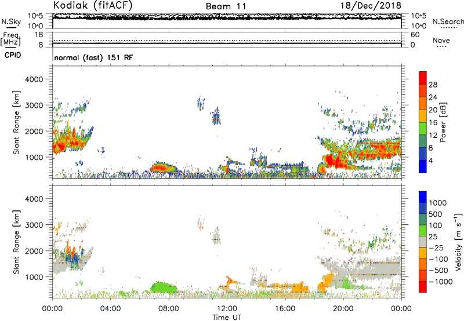Screen dimensions: 464x321
Task: Click the "-500" label on Velocity colorbar
Action: (x=438, y=271)
